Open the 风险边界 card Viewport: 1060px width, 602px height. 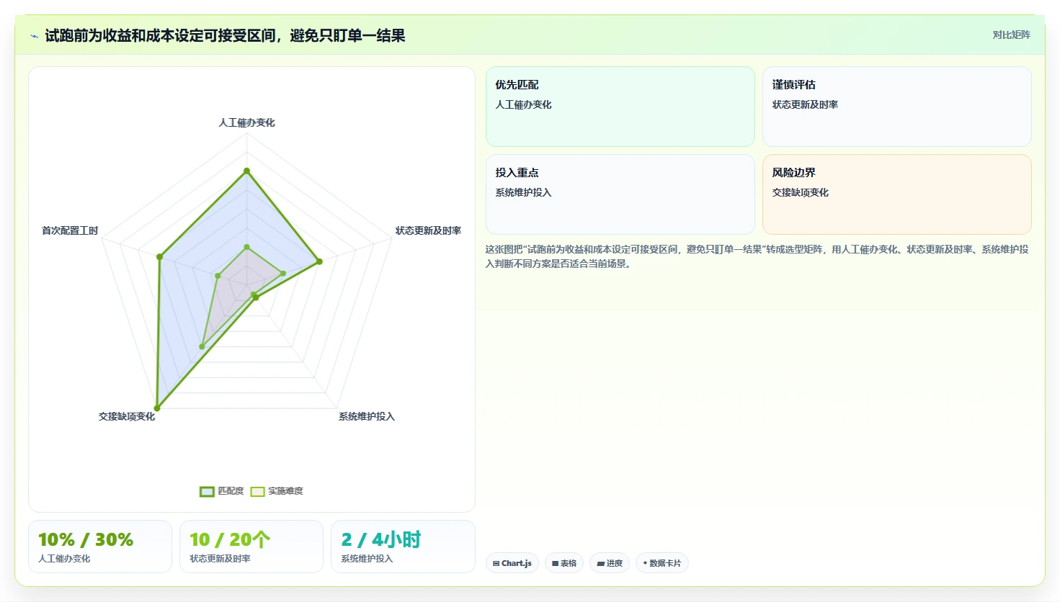(x=897, y=194)
